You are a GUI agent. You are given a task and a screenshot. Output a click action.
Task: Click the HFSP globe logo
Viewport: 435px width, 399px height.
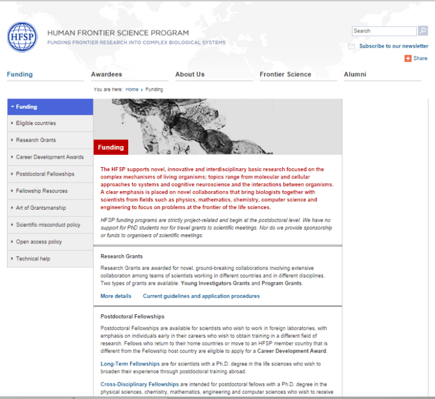22,37
